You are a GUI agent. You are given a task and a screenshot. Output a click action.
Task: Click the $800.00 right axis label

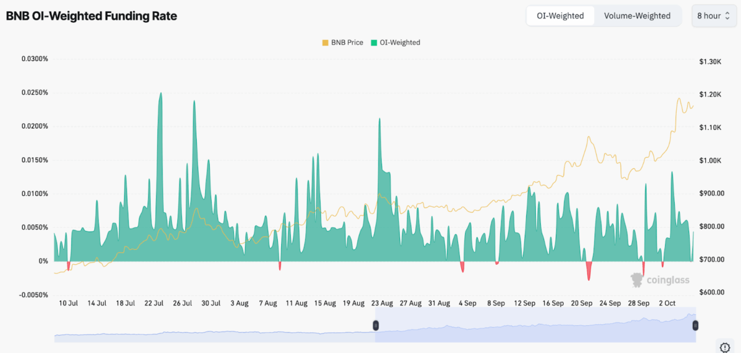711,226
